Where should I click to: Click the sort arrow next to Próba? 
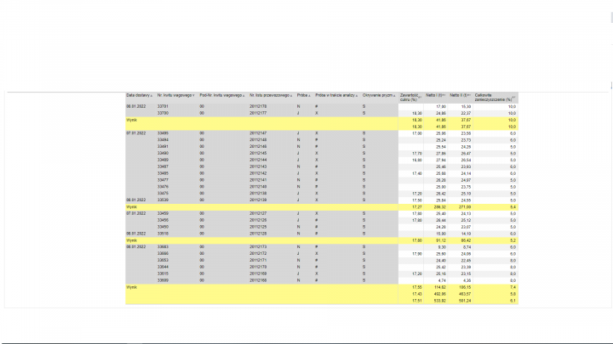coord(309,95)
